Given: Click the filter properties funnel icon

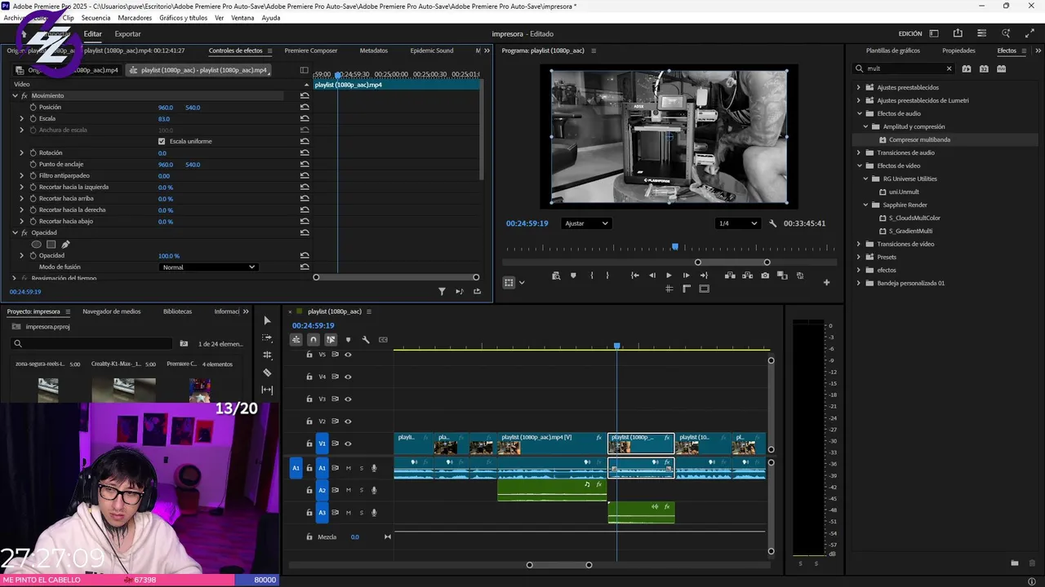Looking at the screenshot, I should coord(442,291).
